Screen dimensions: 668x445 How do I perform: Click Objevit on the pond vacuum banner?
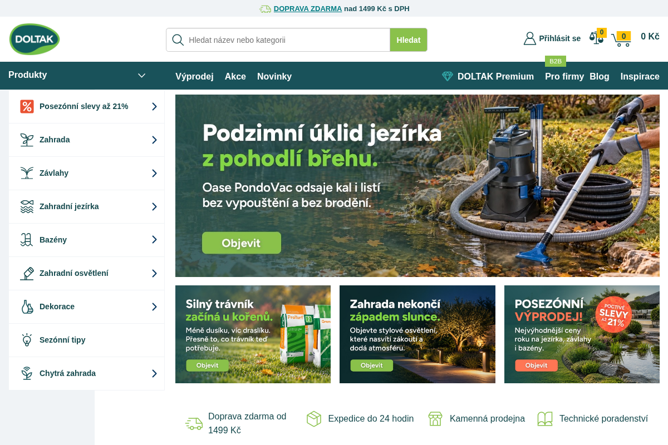pyautogui.click(x=242, y=243)
